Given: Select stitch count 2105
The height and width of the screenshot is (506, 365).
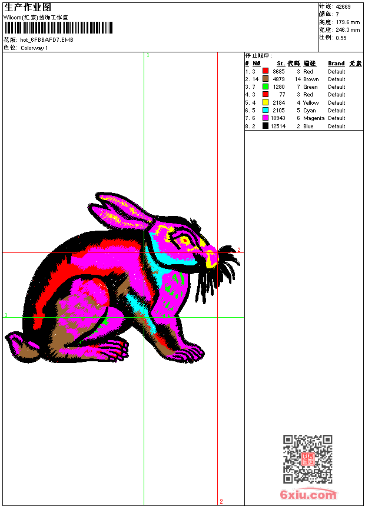Looking at the screenshot, I should point(278,111).
